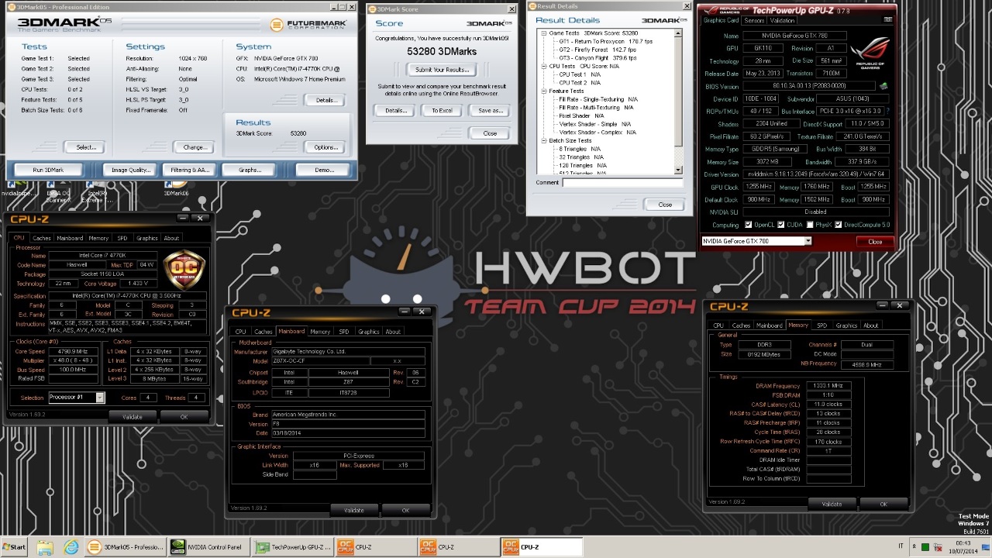
Task: Click Options under the Results section
Action: pos(325,147)
